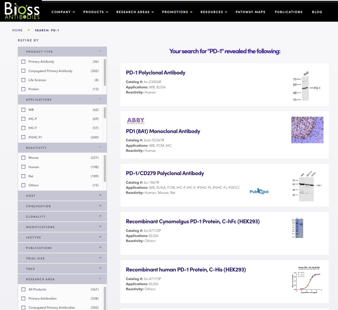Open the PD-1 Polyclonal Antibody product
The width and height of the screenshot is (338, 310).
click(156, 73)
